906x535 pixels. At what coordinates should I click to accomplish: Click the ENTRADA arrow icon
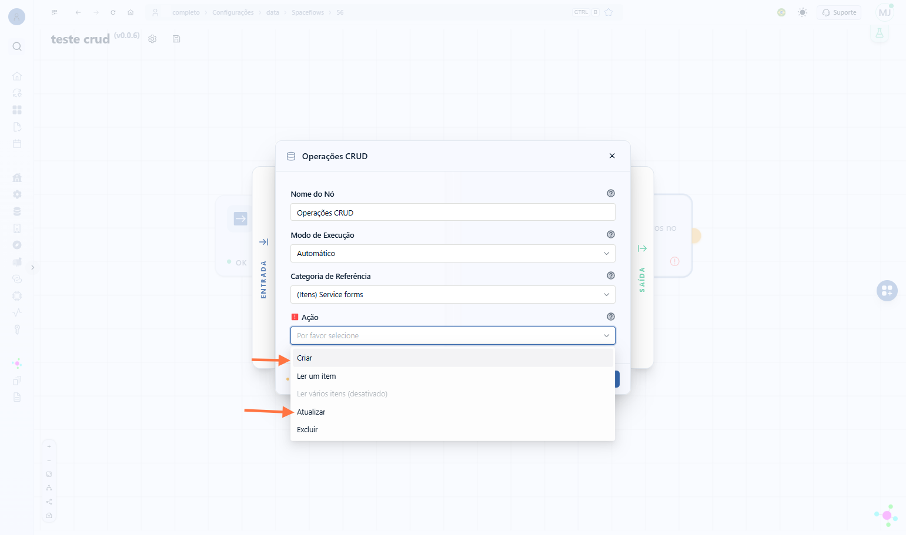click(264, 242)
